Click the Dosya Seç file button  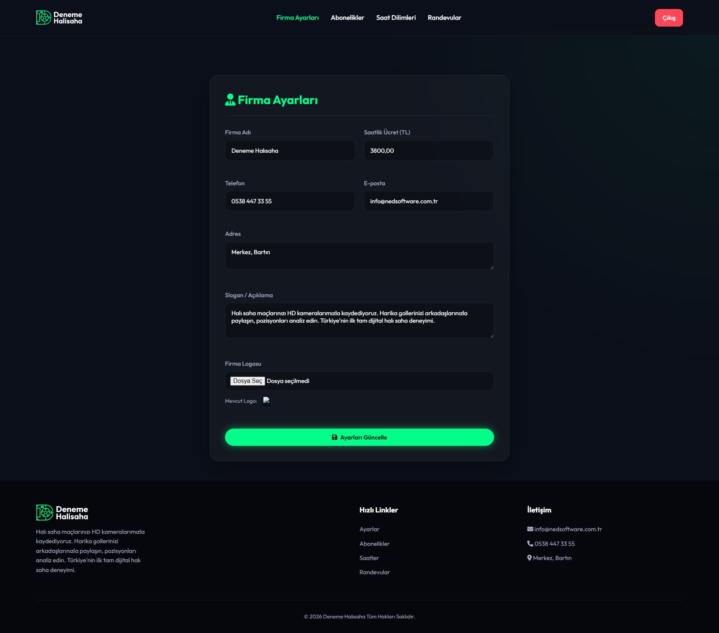248,381
